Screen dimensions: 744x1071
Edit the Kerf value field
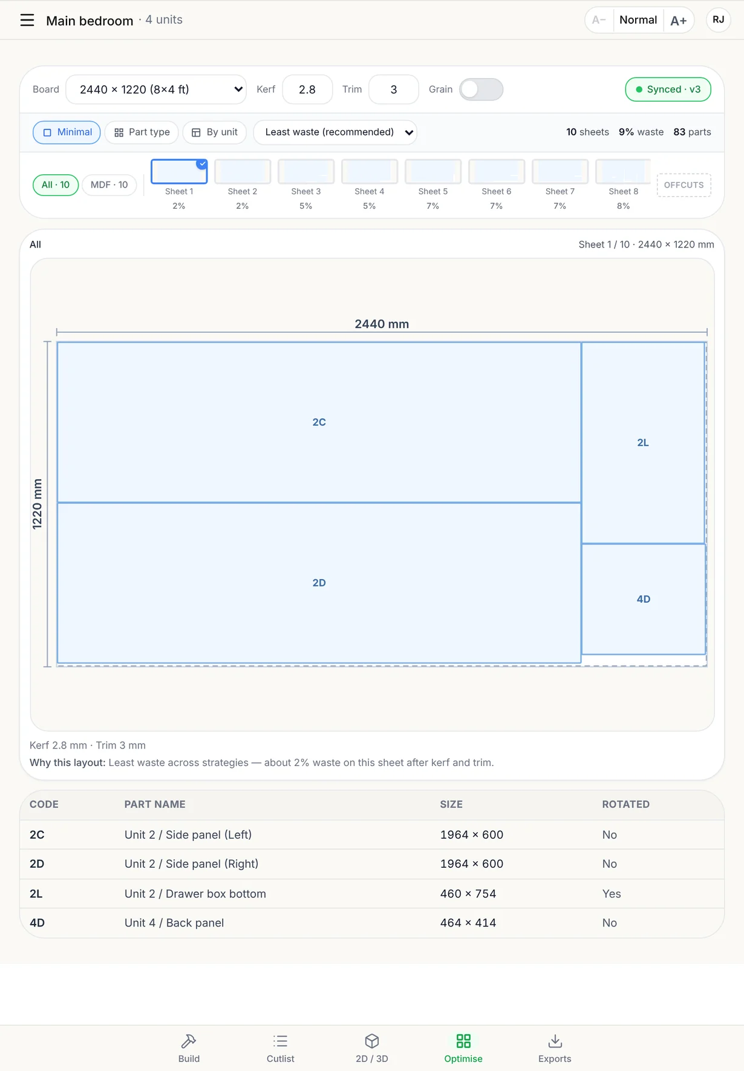point(307,90)
